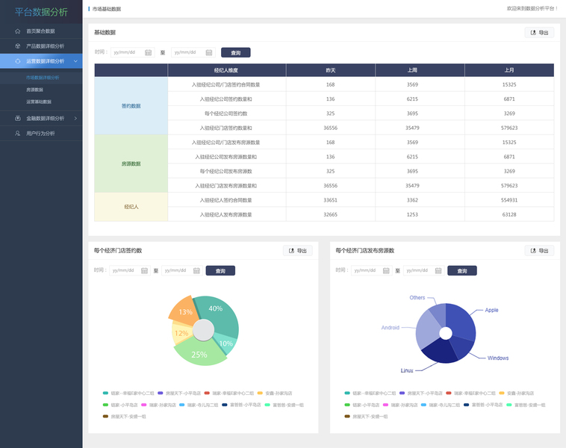Click 导出 button in 基础数据 panel
Image resolution: width=566 pixels, height=448 pixels.
(539, 33)
